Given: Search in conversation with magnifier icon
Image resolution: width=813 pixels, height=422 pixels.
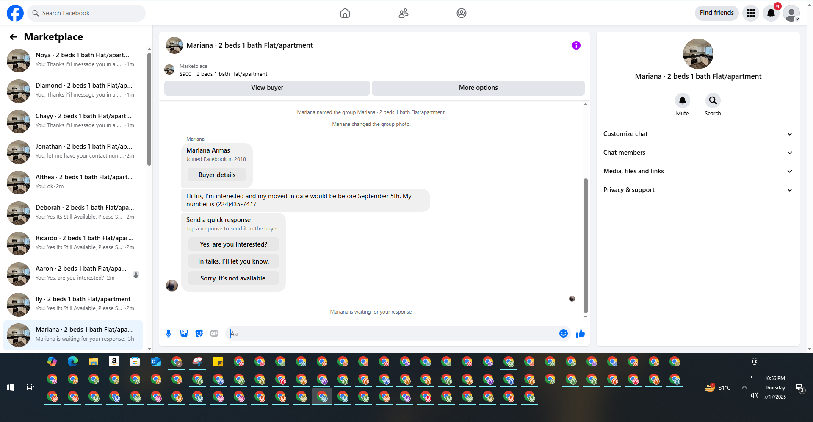Looking at the screenshot, I should [713, 100].
